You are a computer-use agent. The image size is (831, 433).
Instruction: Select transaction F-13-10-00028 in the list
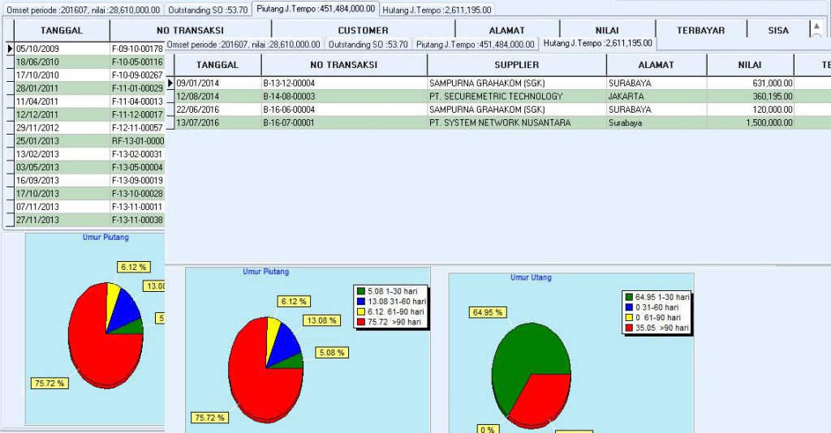(136, 194)
